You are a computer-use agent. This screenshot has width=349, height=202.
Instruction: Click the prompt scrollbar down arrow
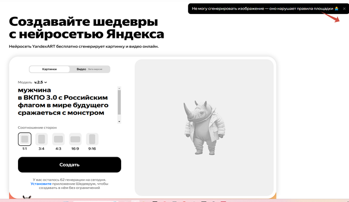(x=119, y=121)
